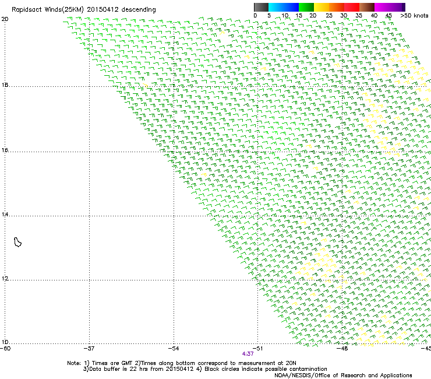Click the Barbados island outline

(17, 242)
